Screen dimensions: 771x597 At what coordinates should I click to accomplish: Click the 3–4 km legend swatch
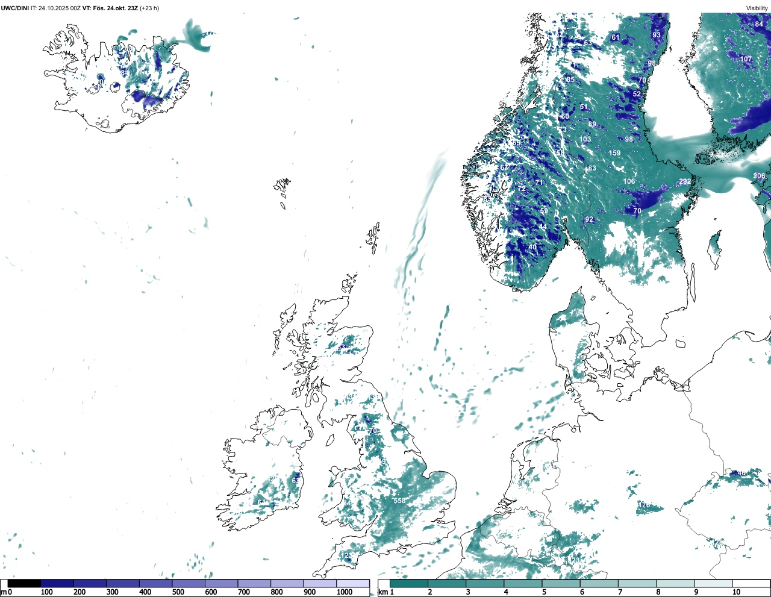(x=485, y=584)
